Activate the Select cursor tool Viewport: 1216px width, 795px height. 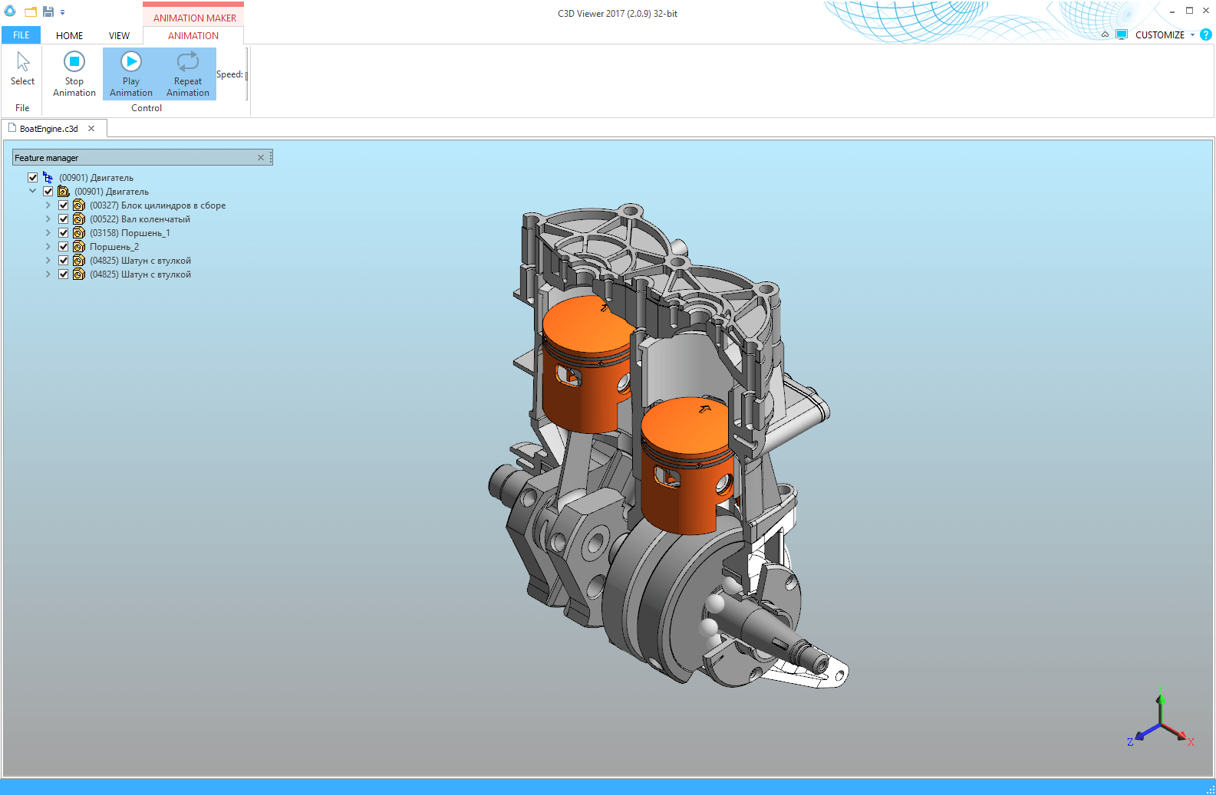[x=22, y=69]
